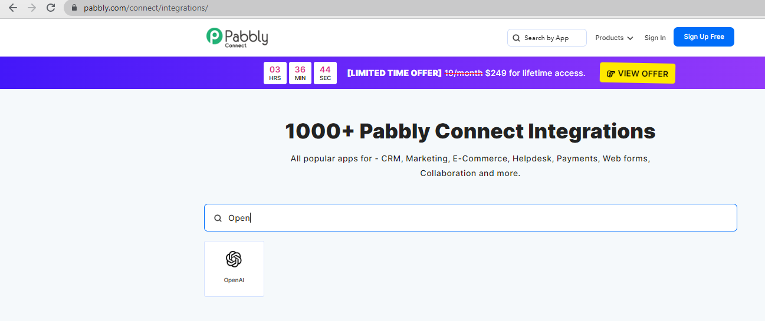765x321 pixels.
Task: Click the OpenAI logo icon
Action: [x=234, y=259]
